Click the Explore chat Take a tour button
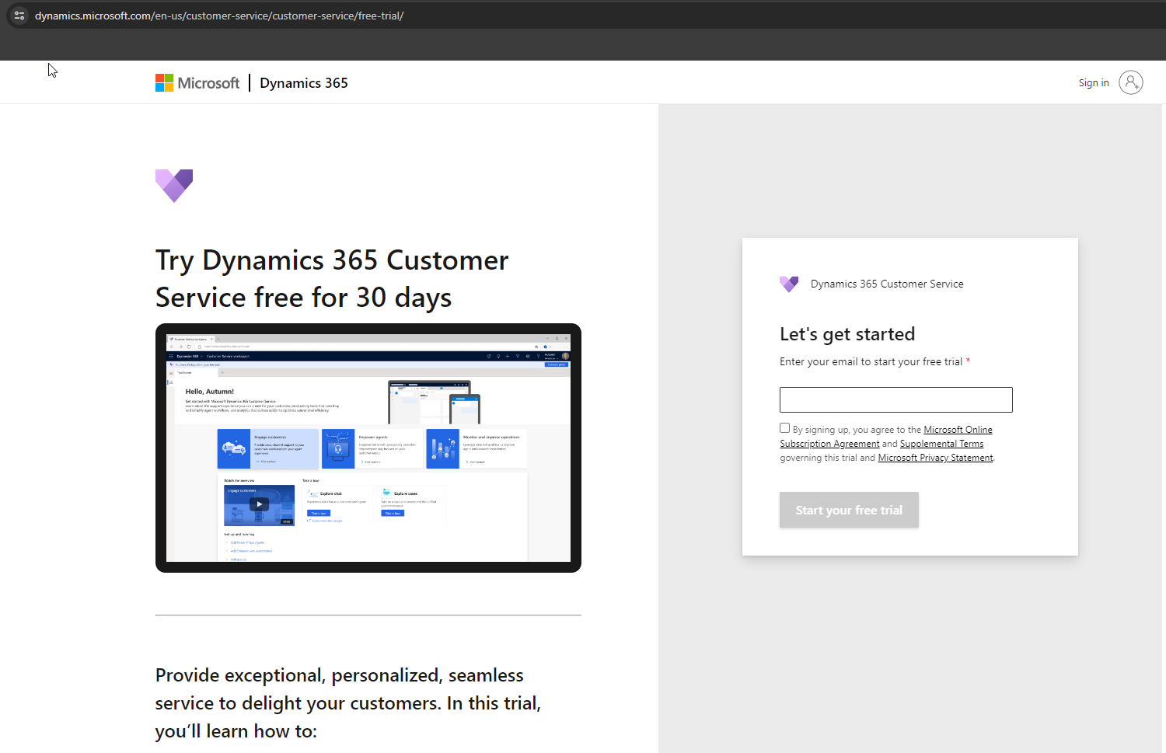The image size is (1166, 753). pos(319,513)
